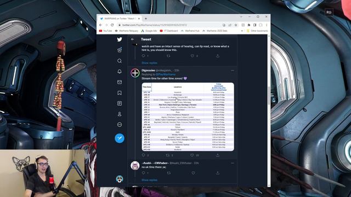Like the top partially visible tweet
The height and width of the screenshot is (197, 351).
tap(193, 56)
